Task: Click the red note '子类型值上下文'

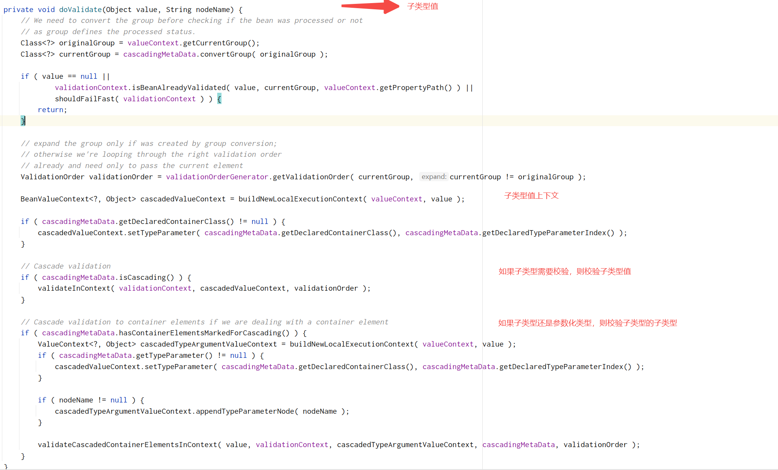Action: tap(531, 196)
